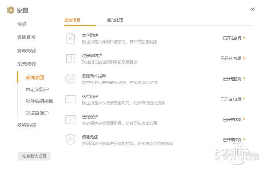Click the 注册表防护 grid icon
263x169 pixels.
[x=71, y=59]
